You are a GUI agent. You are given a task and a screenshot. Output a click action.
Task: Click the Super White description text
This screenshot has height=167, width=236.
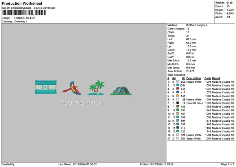[x=194, y=139]
